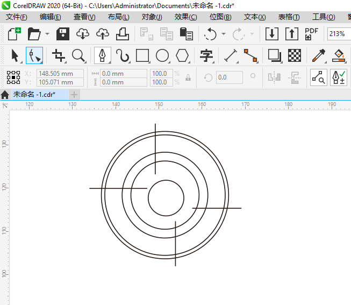This screenshot has width=351, height=305.
Task: Open the 效果(C) menu
Action: point(185,17)
